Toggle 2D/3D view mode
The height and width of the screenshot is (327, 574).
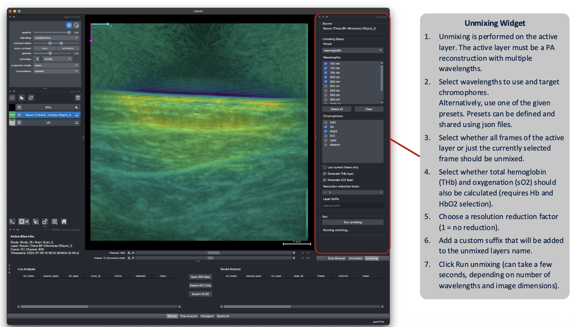coord(24,222)
